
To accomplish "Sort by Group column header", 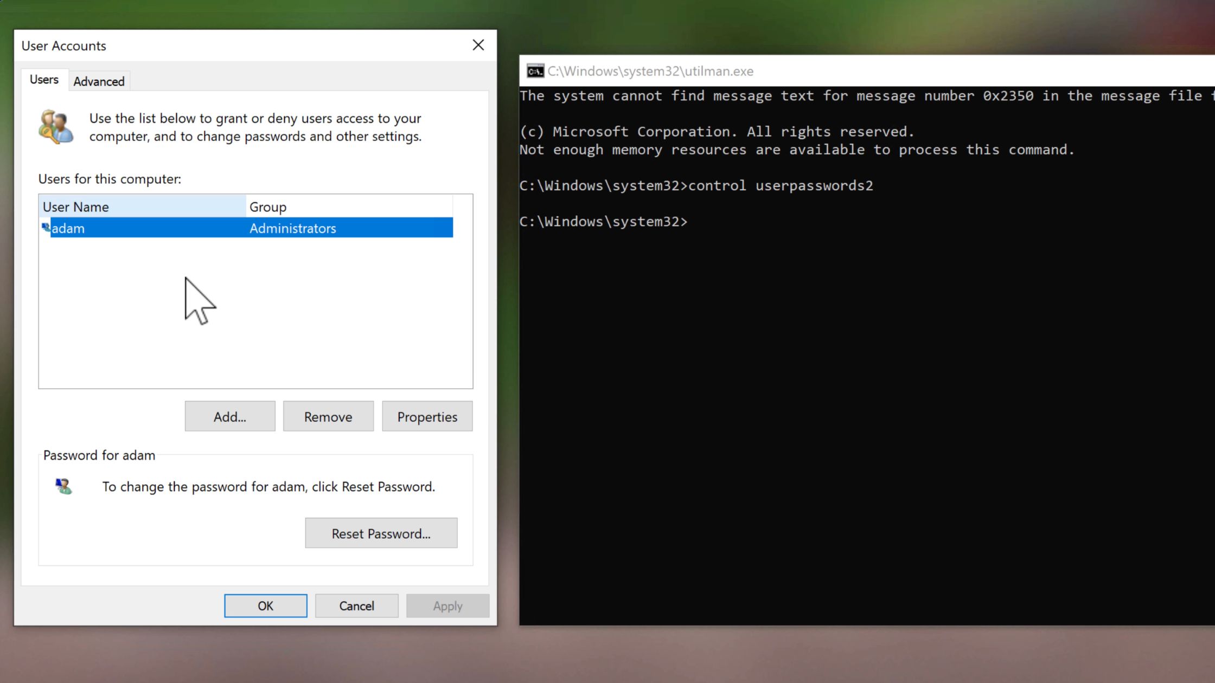I will pyautogui.click(x=349, y=207).
